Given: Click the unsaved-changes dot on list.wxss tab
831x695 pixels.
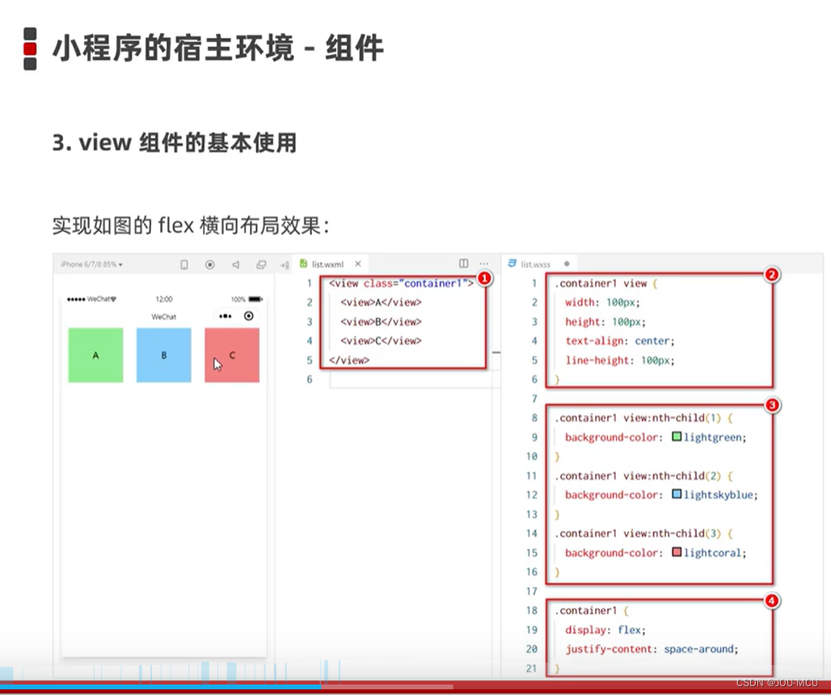Looking at the screenshot, I should 566,263.
